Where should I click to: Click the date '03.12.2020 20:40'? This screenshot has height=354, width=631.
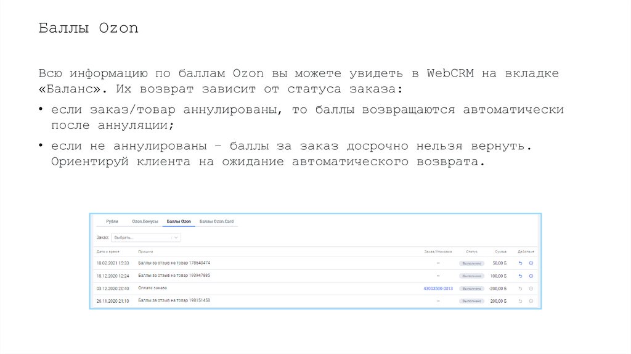pyautogui.click(x=113, y=289)
